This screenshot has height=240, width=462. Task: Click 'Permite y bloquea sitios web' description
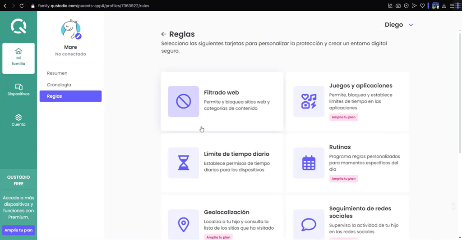click(x=237, y=105)
